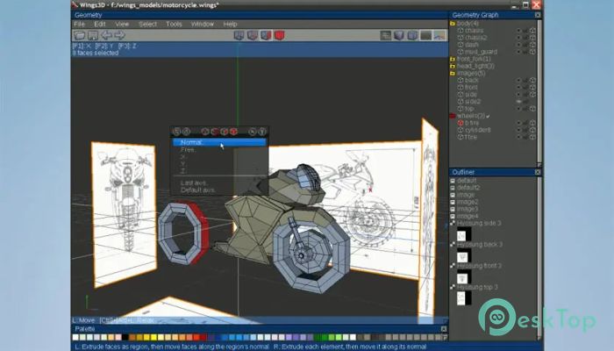Collapse the body(4) folder
Viewport: 614px width, 351px height.
point(453,24)
